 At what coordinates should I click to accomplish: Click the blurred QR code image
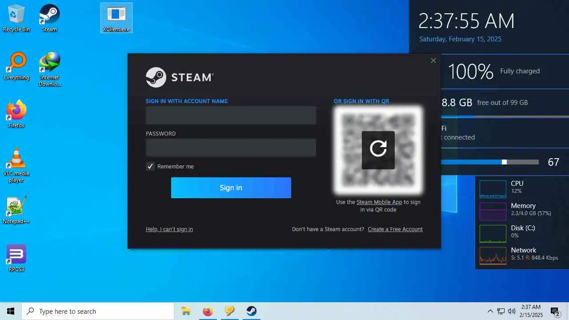[x=378, y=150]
